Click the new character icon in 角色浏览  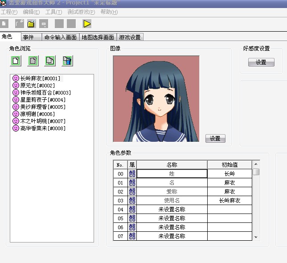click(x=16, y=61)
